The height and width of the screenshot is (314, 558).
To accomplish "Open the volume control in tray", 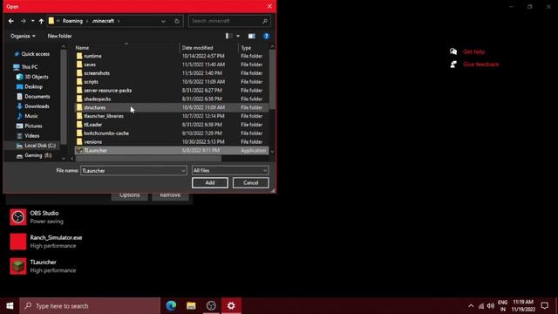I will pos(491,306).
